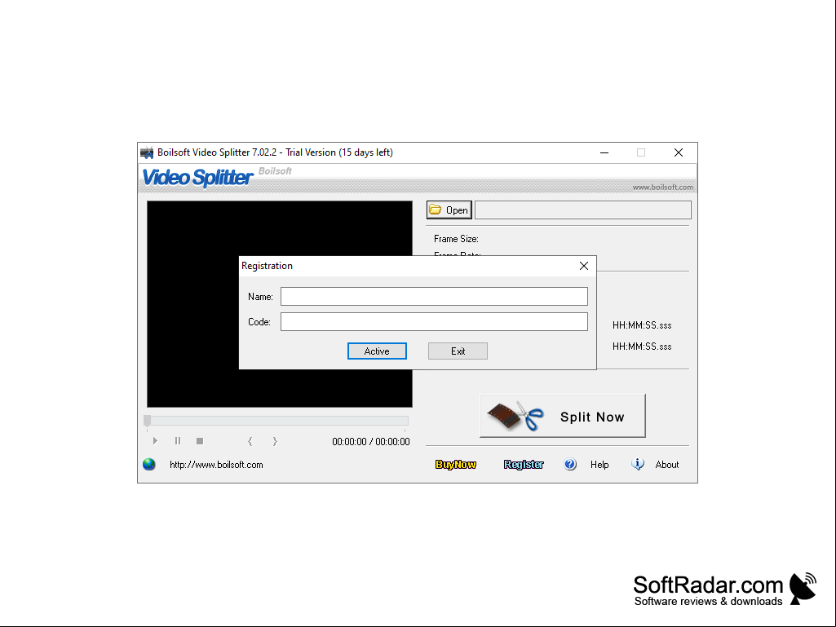Viewport: 836px width, 627px height.
Task: Open the About text link
Action: click(667, 465)
